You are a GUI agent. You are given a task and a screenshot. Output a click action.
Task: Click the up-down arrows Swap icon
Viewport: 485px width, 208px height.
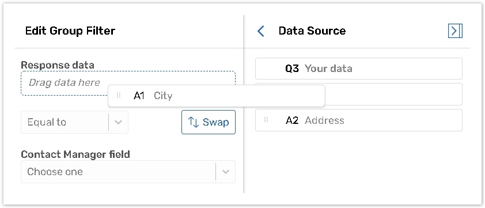coord(194,122)
